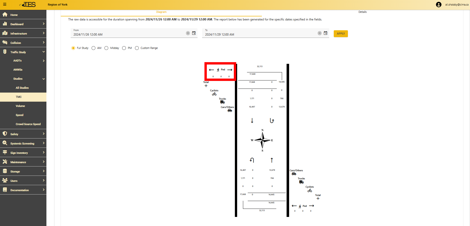Expand the Dashboard sidebar menu
This screenshot has height=226, width=470.
click(x=23, y=24)
